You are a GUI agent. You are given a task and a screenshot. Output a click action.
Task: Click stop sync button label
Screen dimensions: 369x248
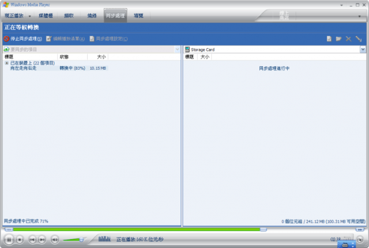point(26,39)
